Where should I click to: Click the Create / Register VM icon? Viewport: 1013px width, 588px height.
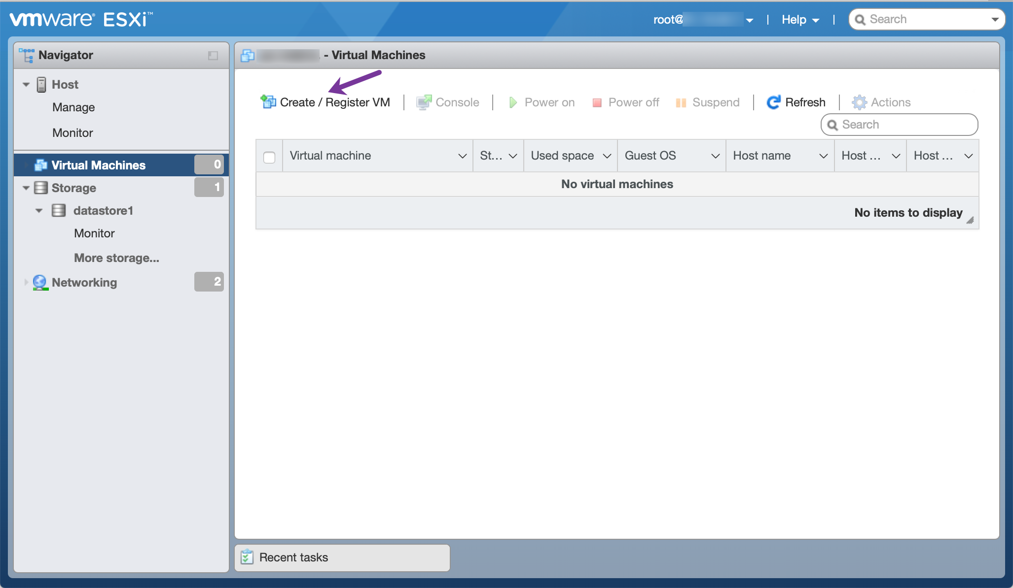268,102
